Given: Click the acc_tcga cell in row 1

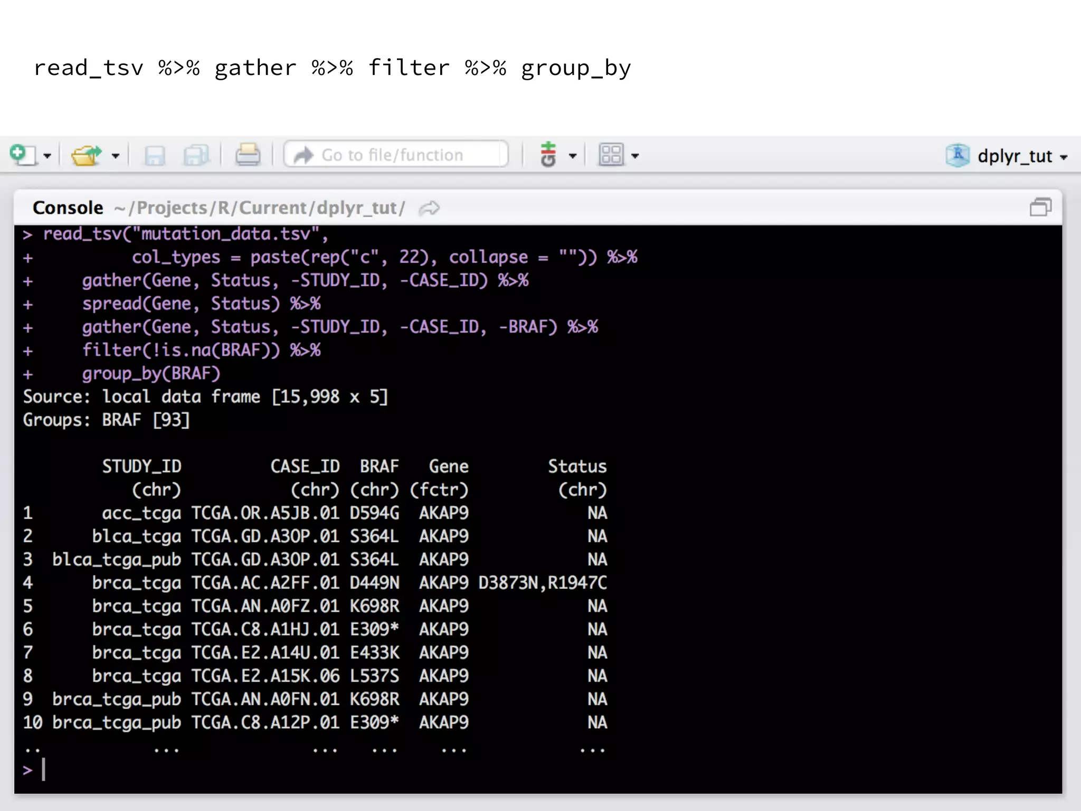Looking at the screenshot, I should pos(141,513).
